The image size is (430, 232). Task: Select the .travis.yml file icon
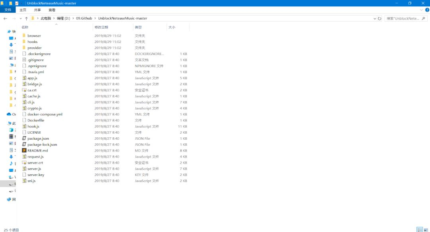[24, 72]
